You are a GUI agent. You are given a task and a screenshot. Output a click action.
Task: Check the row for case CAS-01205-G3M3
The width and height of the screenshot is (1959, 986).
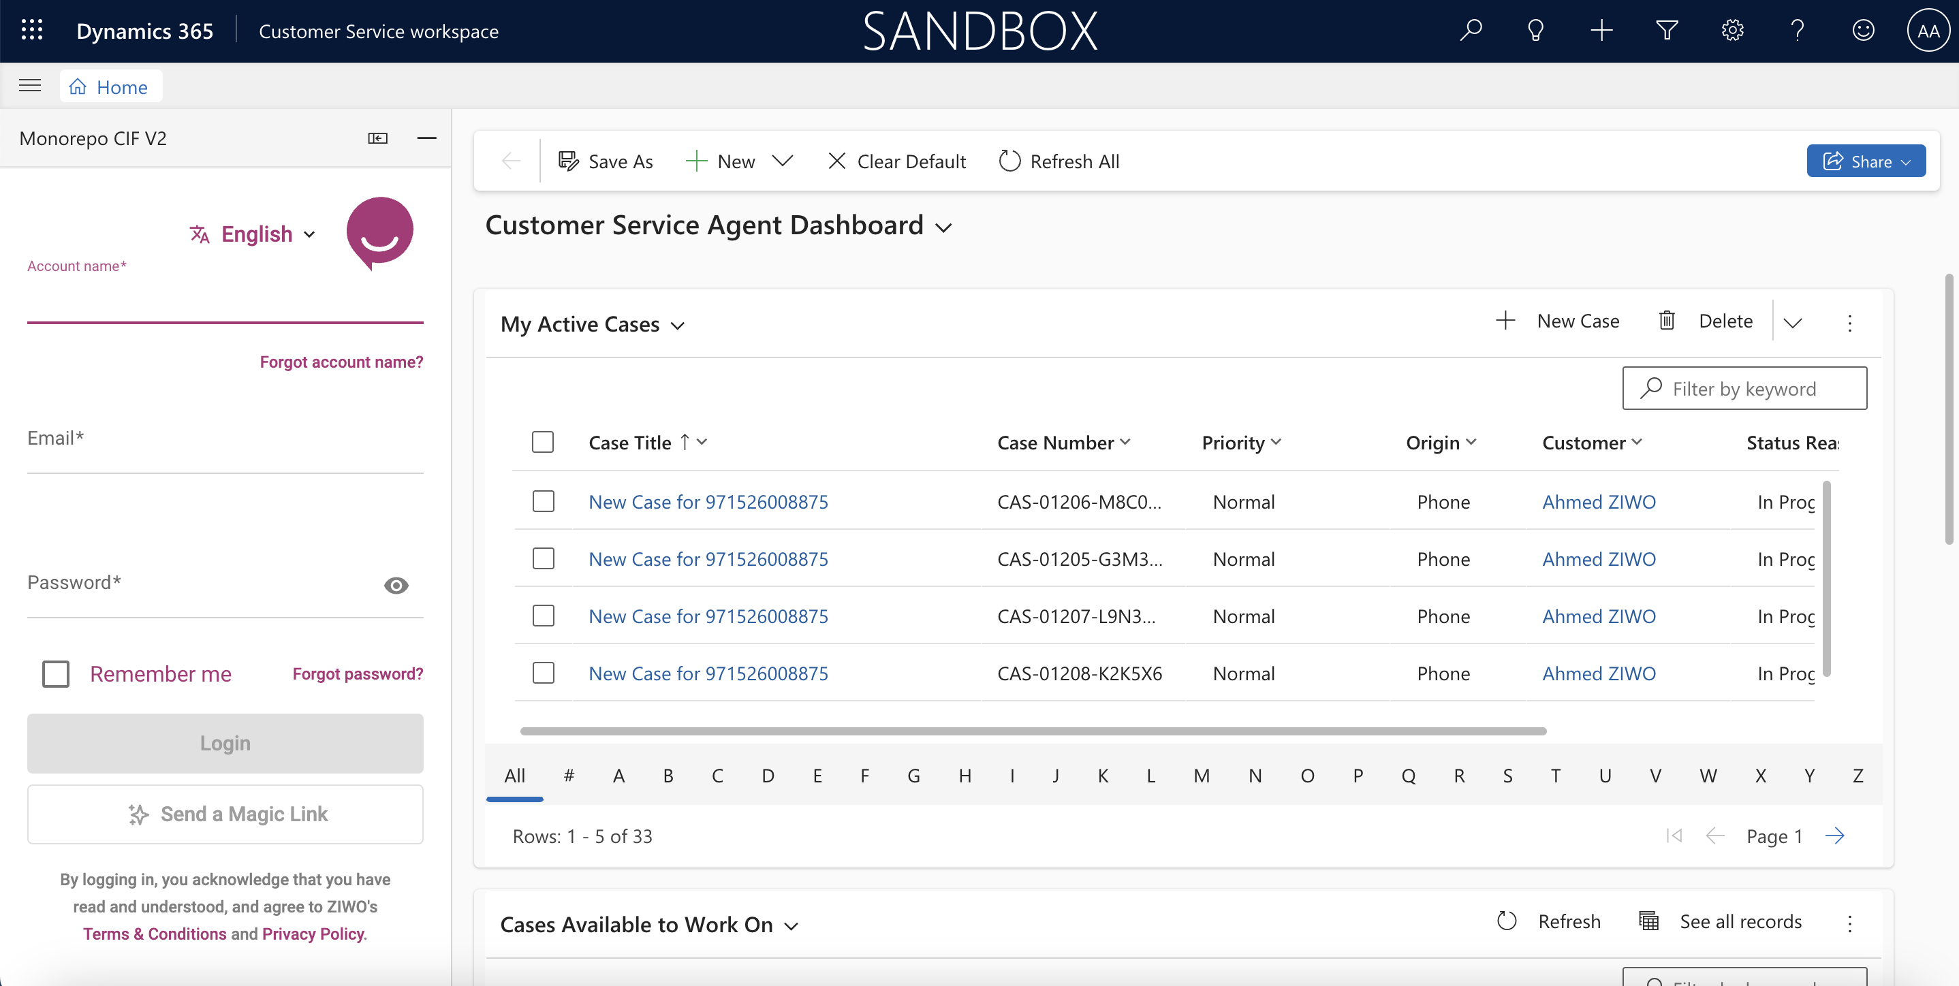(x=543, y=558)
